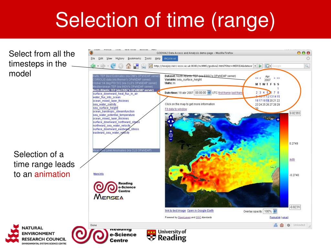This screenshot has width=331, height=248.
Task: Pan the map south with down arrow
Action: [x=171, y=126]
